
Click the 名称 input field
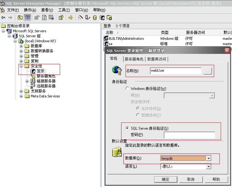(175, 71)
